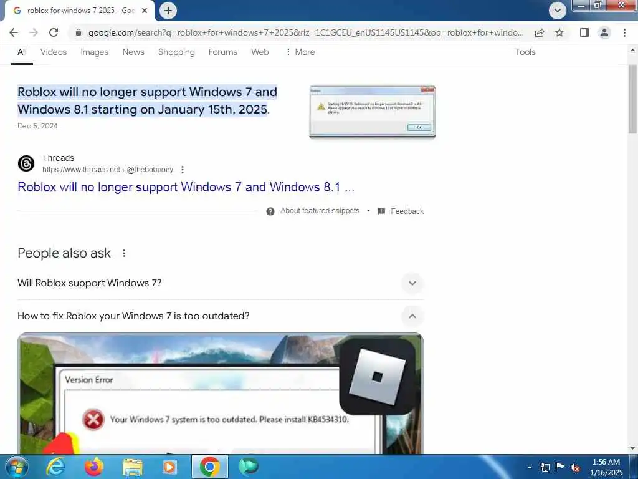
Task: Open the More search filters dropdown
Action: click(300, 52)
